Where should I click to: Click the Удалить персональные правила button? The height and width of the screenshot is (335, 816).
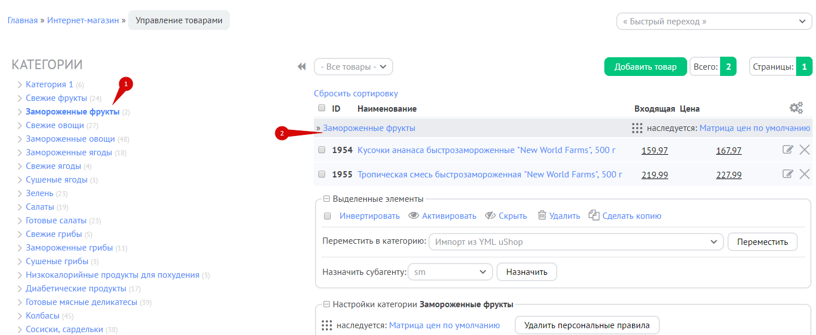(587, 325)
